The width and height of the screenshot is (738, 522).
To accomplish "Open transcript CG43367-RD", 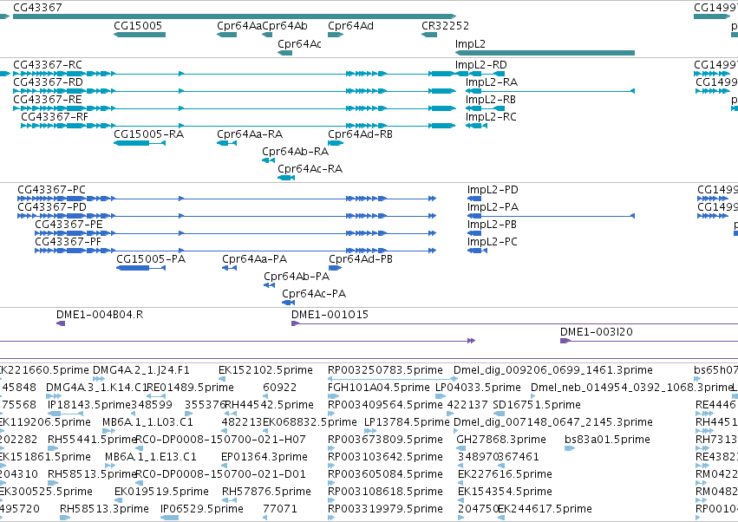I will 48,82.
